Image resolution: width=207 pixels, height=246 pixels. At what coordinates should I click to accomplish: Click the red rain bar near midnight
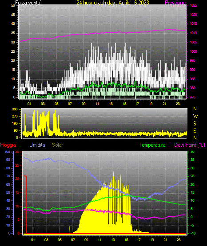tap(26, 205)
